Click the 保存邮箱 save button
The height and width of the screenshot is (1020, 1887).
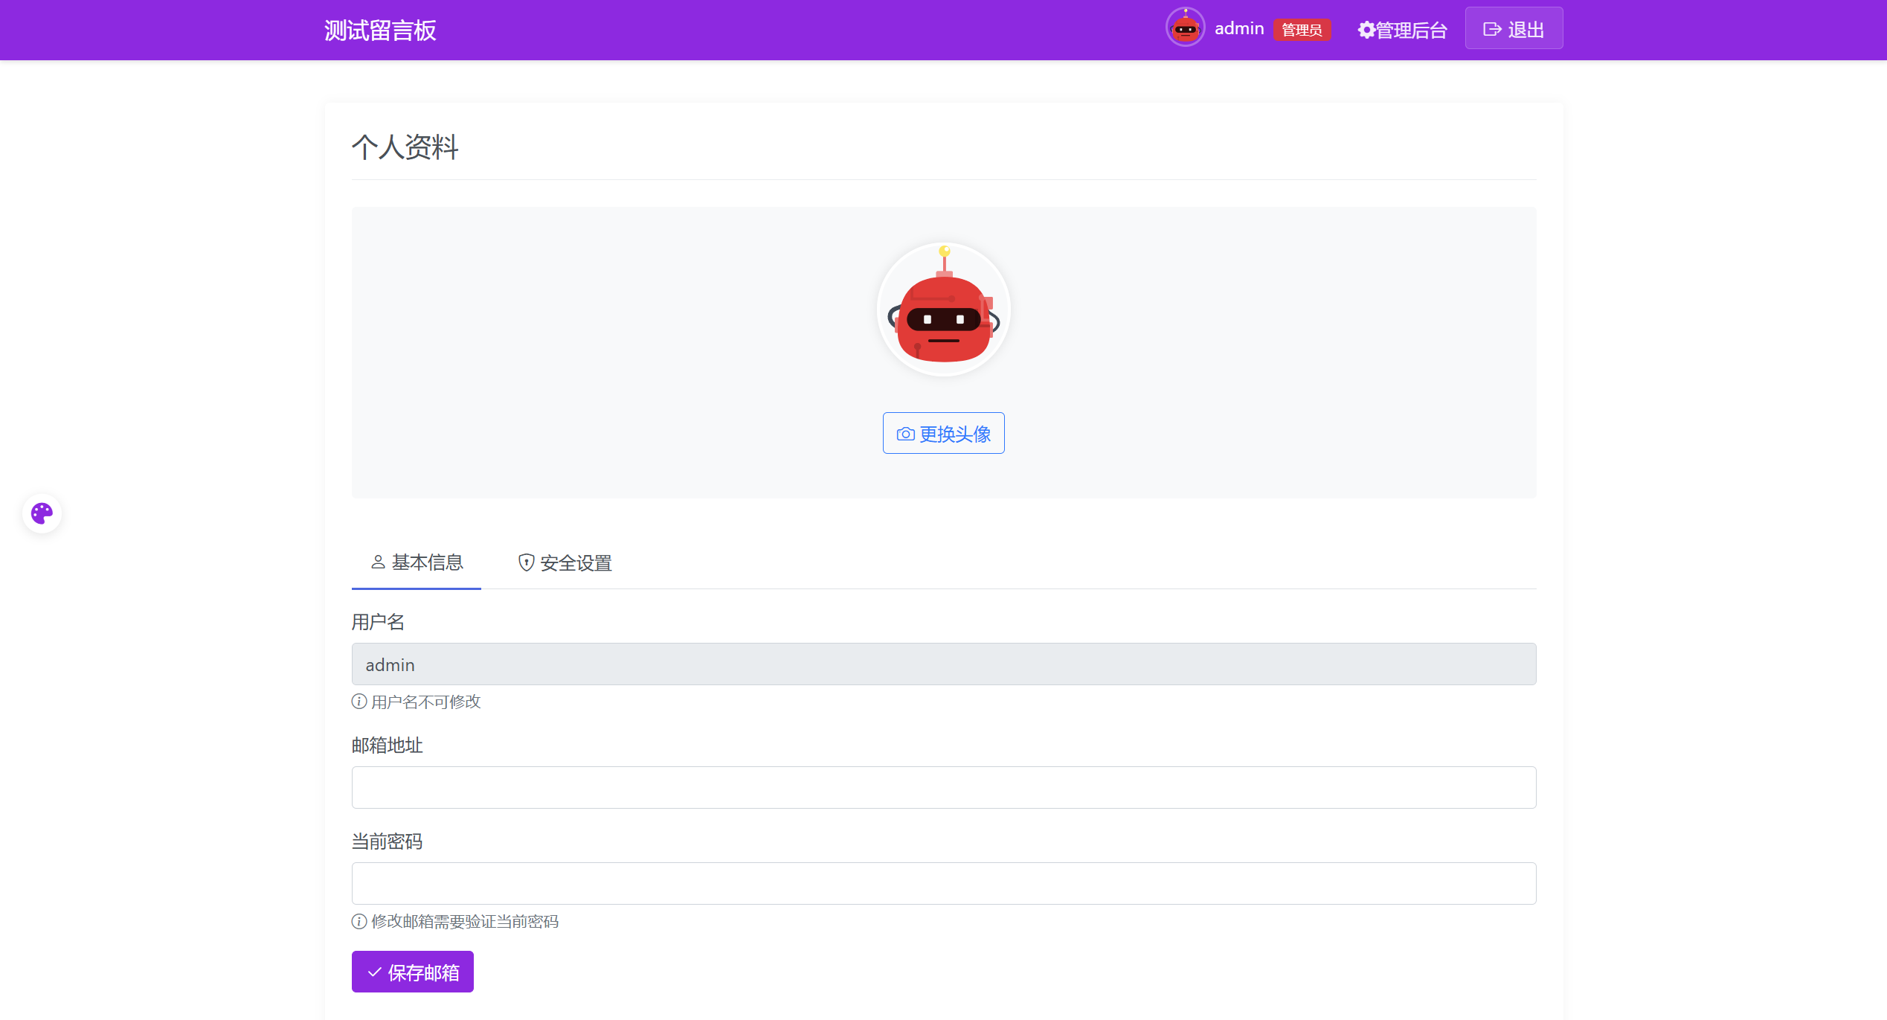coord(413,972)
